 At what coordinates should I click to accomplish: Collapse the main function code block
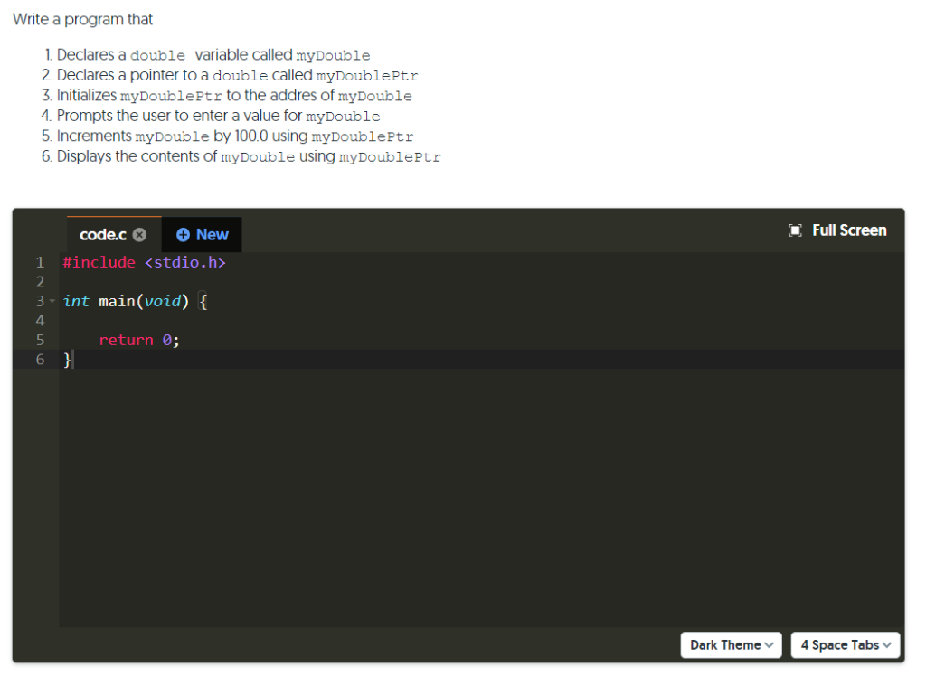[x=52, y=301]
